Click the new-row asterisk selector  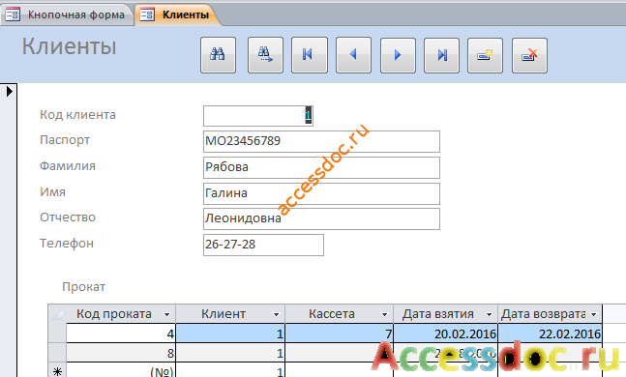point(57,370)
